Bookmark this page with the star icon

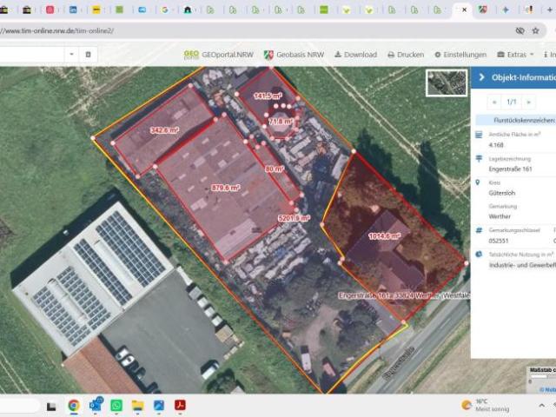tap(535, 31)
